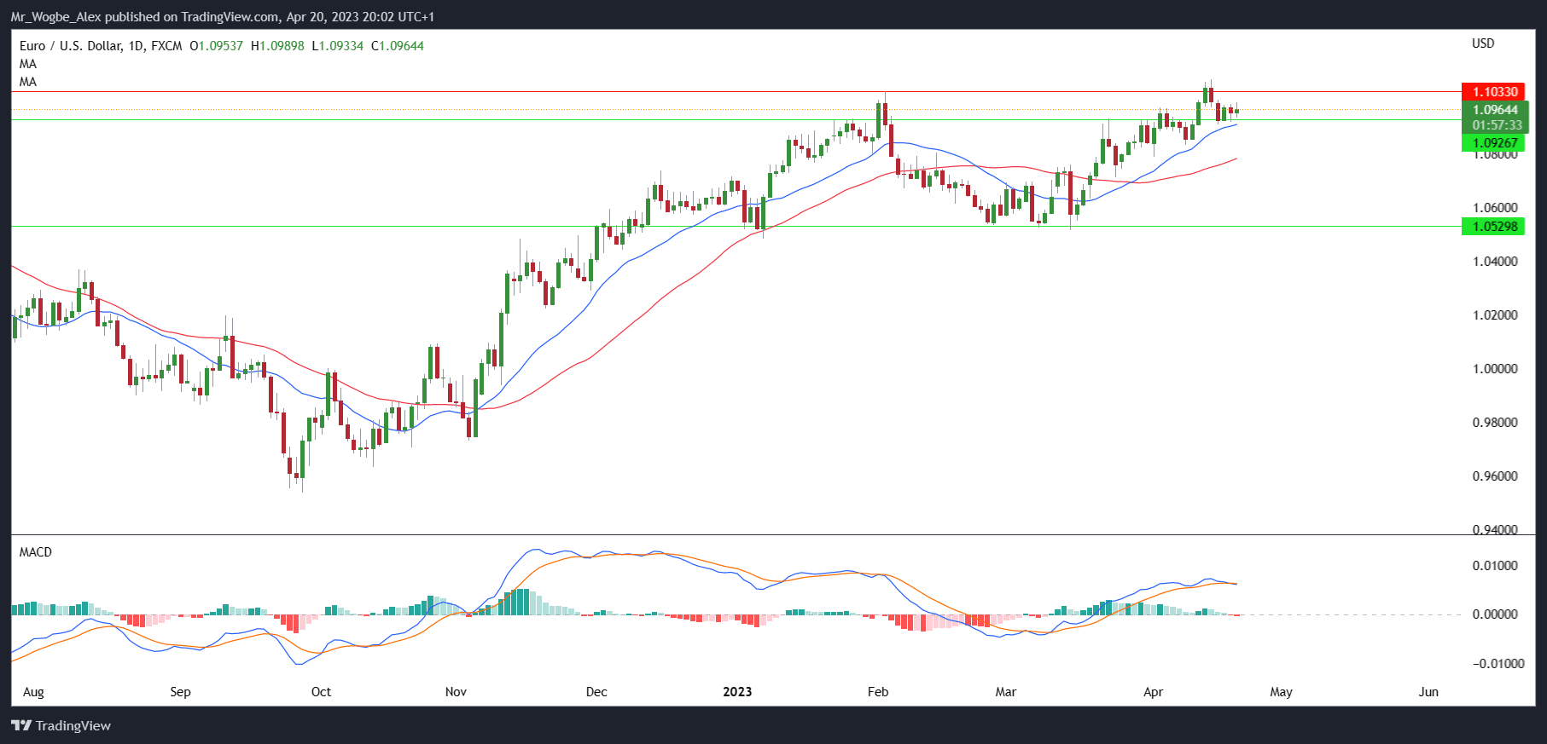Click the Dec label on time axis
The height and width of the screenshot is (744, 1547).
coord(596,692)
